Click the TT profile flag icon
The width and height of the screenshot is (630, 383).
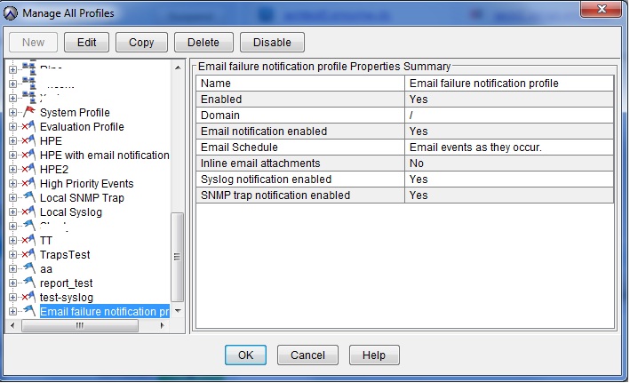(x=28, y=240)
